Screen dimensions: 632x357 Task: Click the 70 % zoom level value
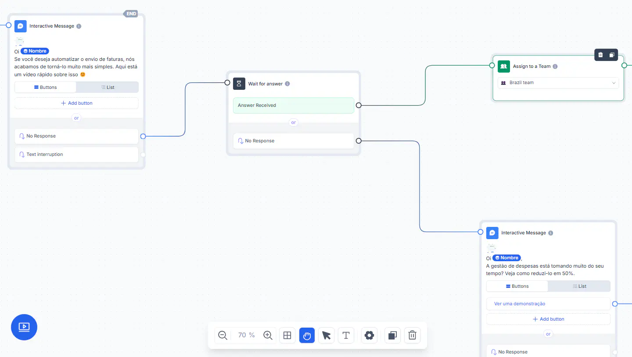(246, 335)
